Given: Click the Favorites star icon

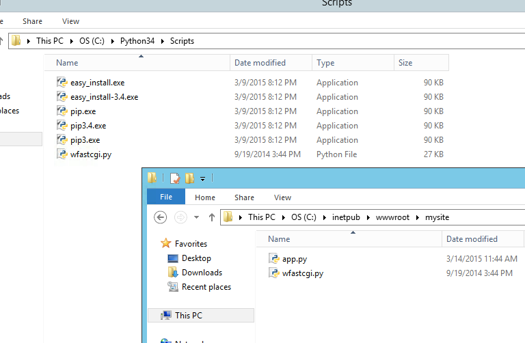Looking at the screenshot, I should (x=165, y=243).
